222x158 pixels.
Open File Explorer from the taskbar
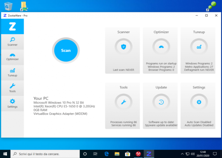[x=117, y=154]
